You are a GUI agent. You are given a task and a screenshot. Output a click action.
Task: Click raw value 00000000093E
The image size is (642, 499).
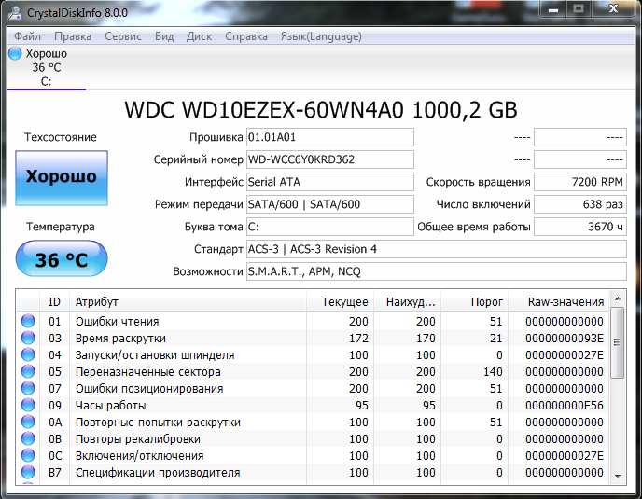(565, 339)
